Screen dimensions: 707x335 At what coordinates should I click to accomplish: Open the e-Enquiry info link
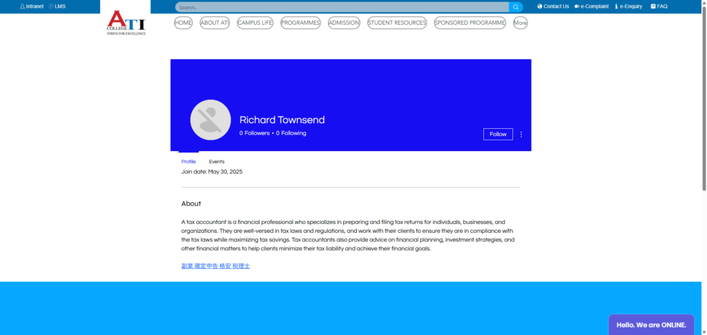pyautogui.click(x=628, y=6)
